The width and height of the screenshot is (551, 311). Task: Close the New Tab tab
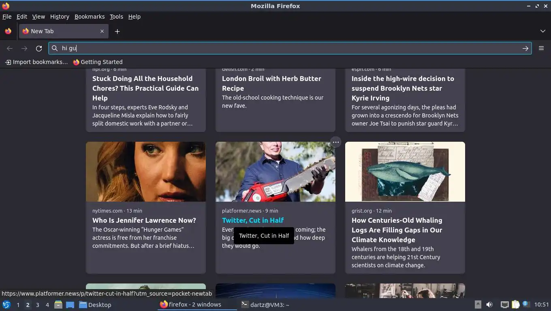click(x=102, y=31)
